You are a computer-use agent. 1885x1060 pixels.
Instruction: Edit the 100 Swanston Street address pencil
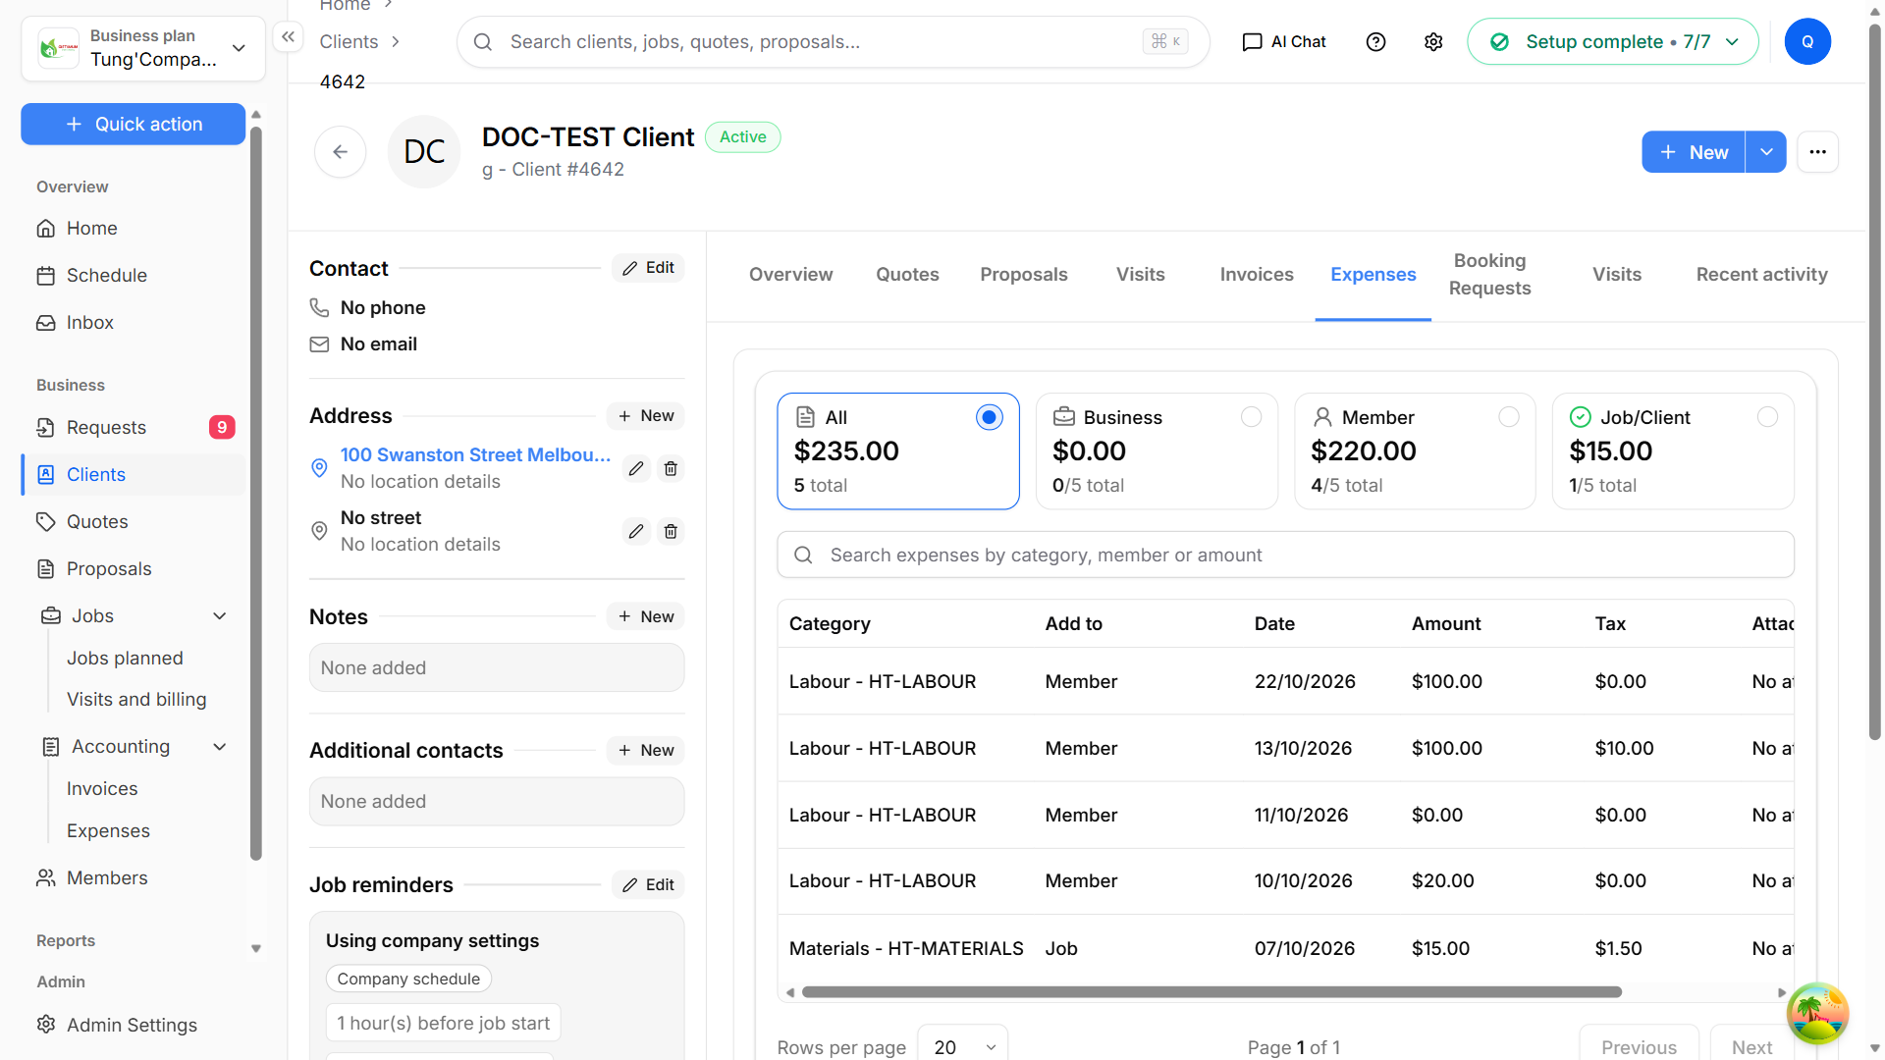pos(636,468)
